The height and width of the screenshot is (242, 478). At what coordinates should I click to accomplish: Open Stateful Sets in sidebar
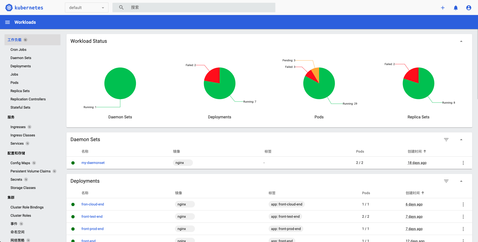pyautogui.click(x=20, y=107)
